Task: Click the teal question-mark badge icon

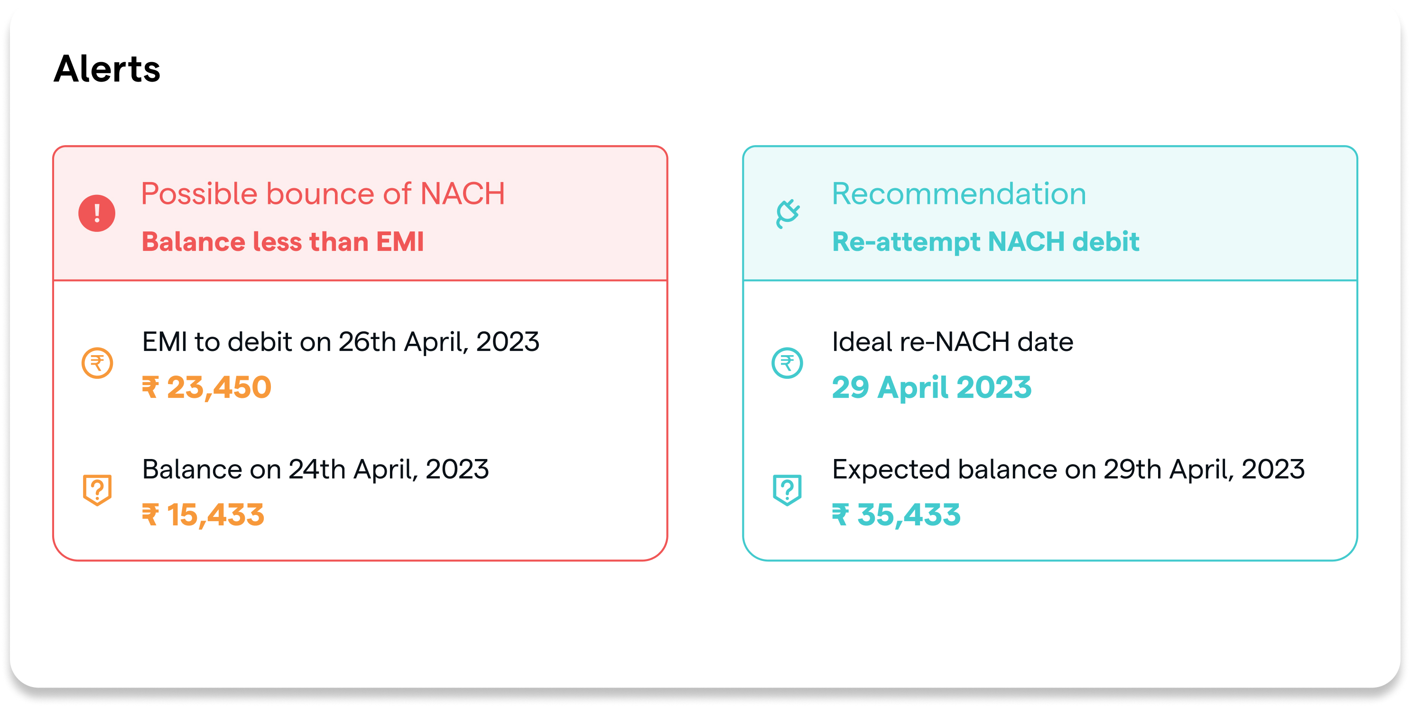Action: (x=787, y=490)
